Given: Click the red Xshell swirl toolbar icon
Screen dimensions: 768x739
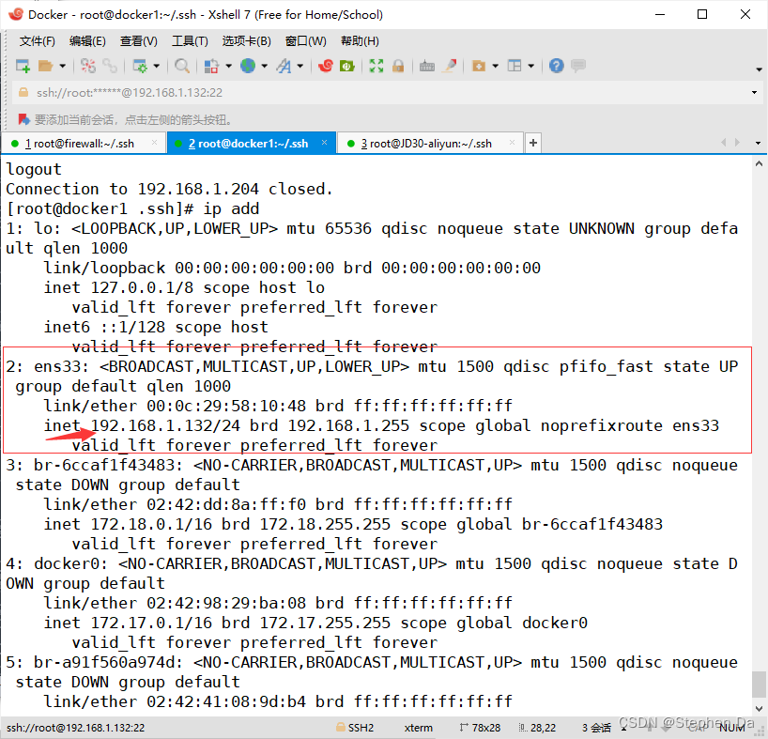Looking at the screenshot, I should pos(325,66).
